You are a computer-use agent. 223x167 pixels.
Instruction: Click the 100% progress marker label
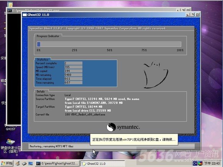point(180,50)
